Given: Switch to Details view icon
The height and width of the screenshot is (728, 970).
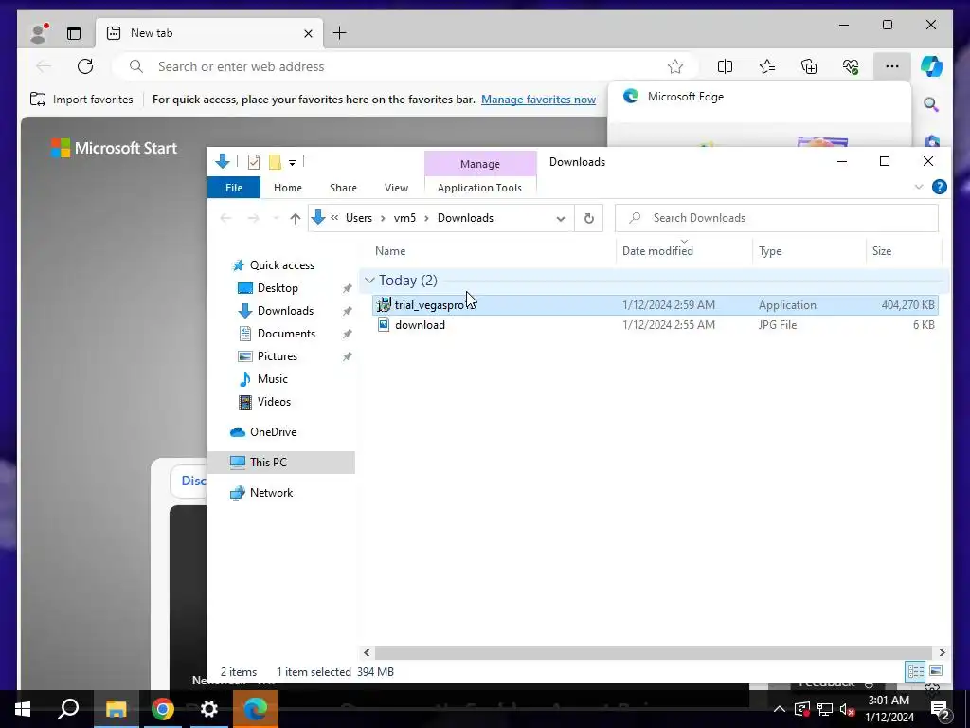Looking at the screenshot, I should (x=915, y=671).
